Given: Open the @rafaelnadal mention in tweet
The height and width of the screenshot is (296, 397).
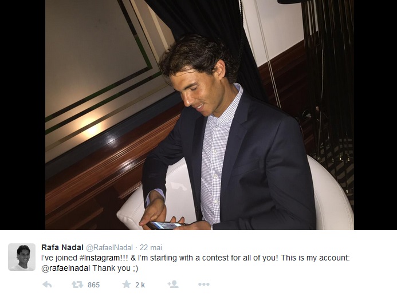Looking at the screenshot, I should coord(65,268).
